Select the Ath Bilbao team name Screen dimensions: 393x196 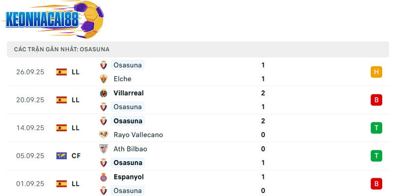point(130,149)
